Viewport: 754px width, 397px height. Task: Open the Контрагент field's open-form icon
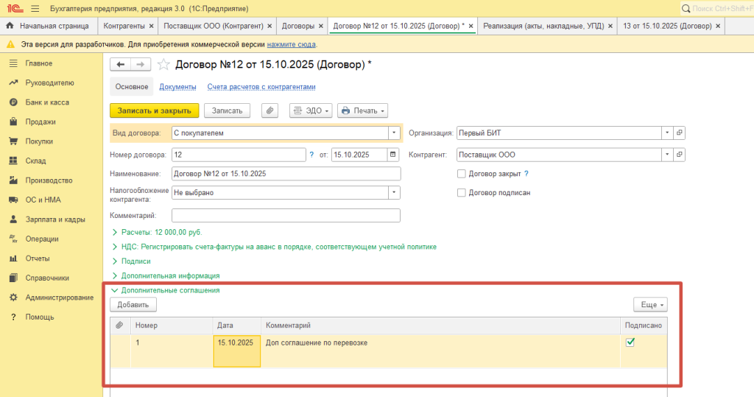[680, 155]
